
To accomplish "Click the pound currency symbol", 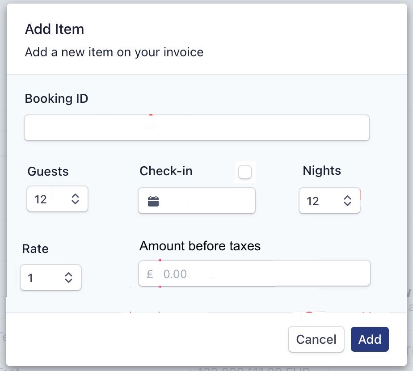I will [150, 274].
